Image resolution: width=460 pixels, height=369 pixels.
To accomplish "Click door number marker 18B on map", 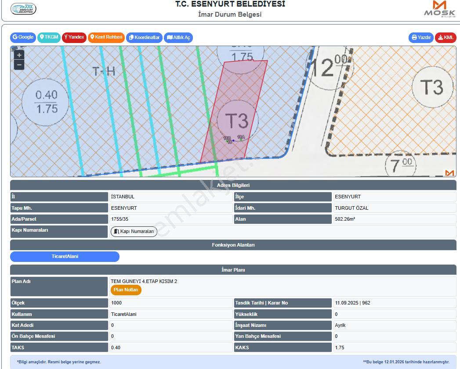I will tap(227, 138).
